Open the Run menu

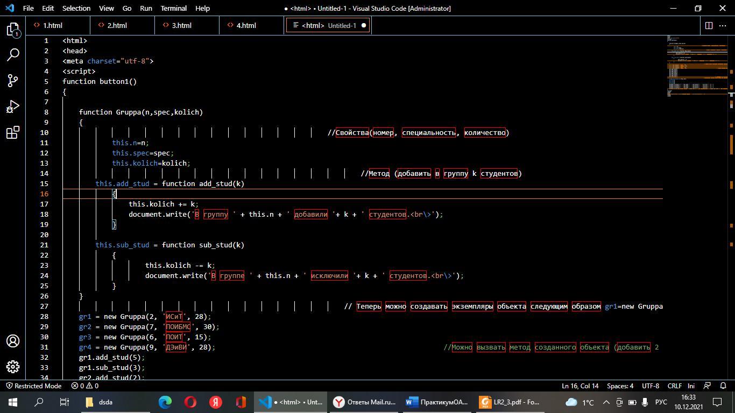(146, 8)
